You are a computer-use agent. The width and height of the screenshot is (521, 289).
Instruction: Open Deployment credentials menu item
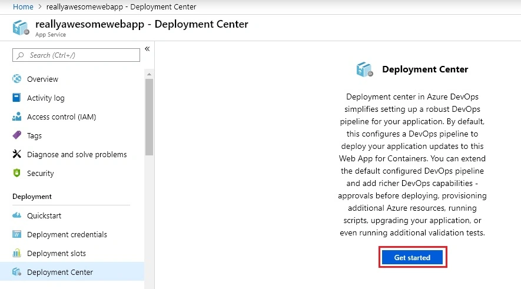click(x=72, y=234)
